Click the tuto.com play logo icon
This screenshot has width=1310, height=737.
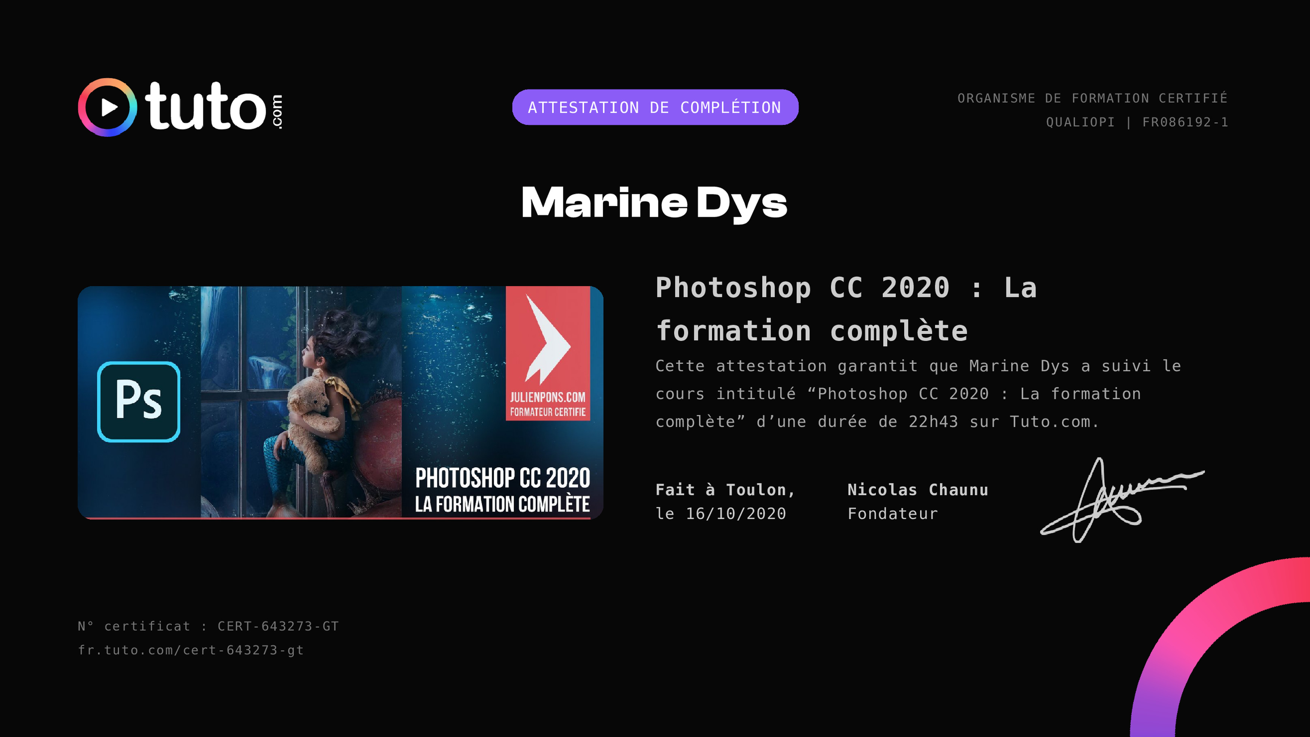coord(107,107)
